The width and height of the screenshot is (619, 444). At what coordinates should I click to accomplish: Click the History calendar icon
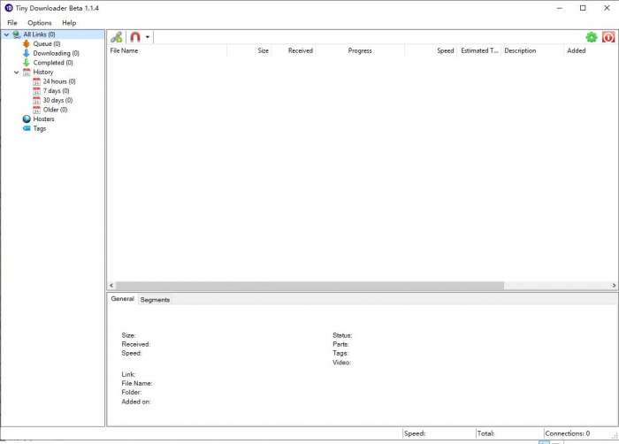pos(27,73)
